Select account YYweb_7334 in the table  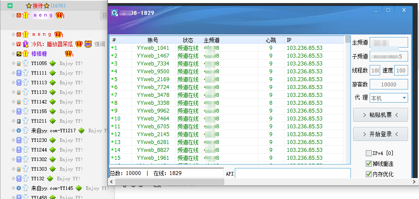coord(153,64)
